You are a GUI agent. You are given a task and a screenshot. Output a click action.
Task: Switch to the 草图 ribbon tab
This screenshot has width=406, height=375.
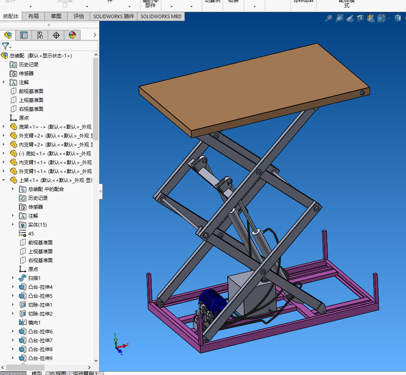click(x=56, y=16)
